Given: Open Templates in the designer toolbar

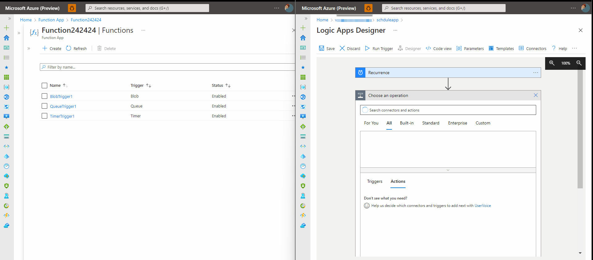Looking at the screenshot, I should coord(501,48).
